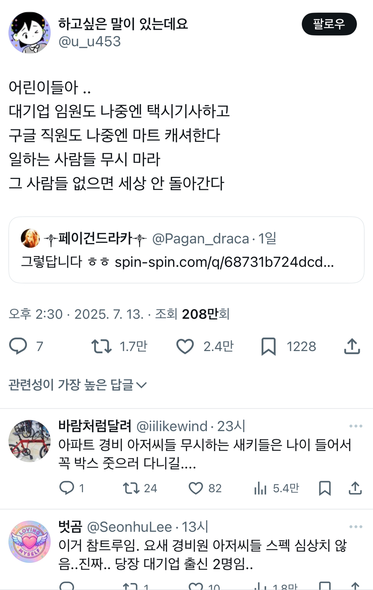Viewport: 373px width, 590px height.
Task: Expand the 관련성이 가장 높은 답글 sort dropdown
Action: pyautogui.click(x=78, y=384)
